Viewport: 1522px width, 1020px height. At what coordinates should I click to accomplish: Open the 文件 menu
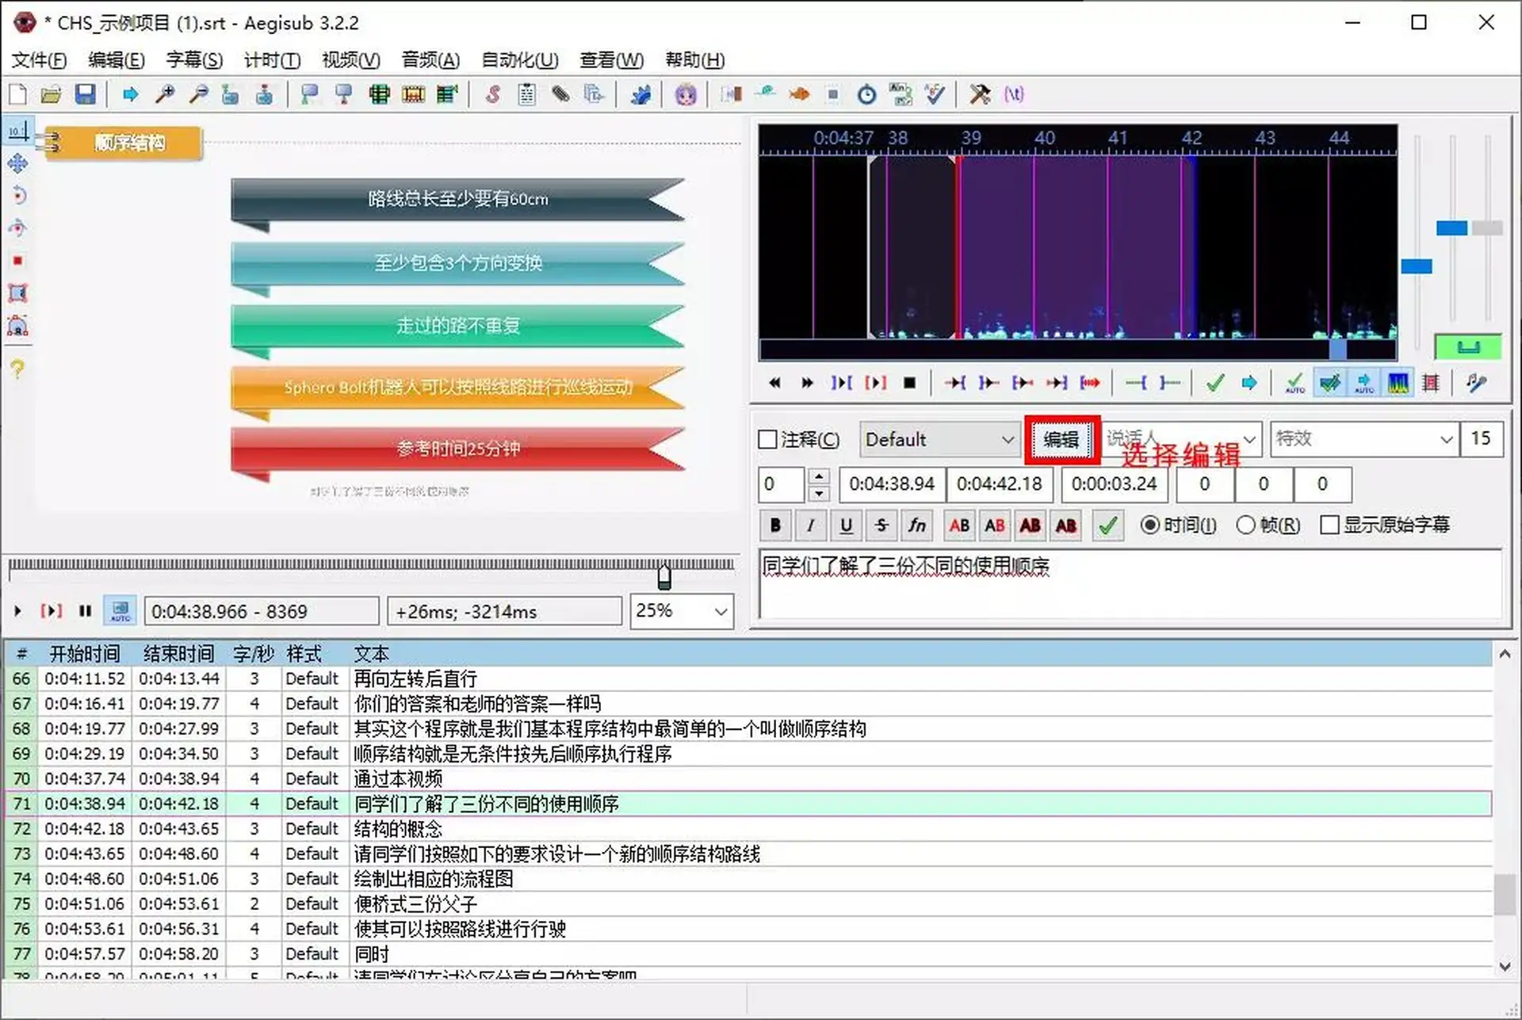[x=39, y=60]
